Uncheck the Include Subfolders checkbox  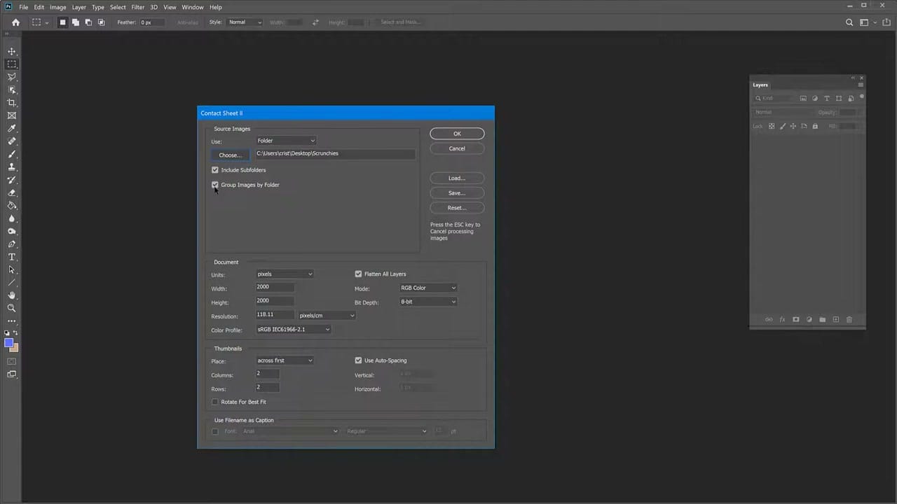215,170
